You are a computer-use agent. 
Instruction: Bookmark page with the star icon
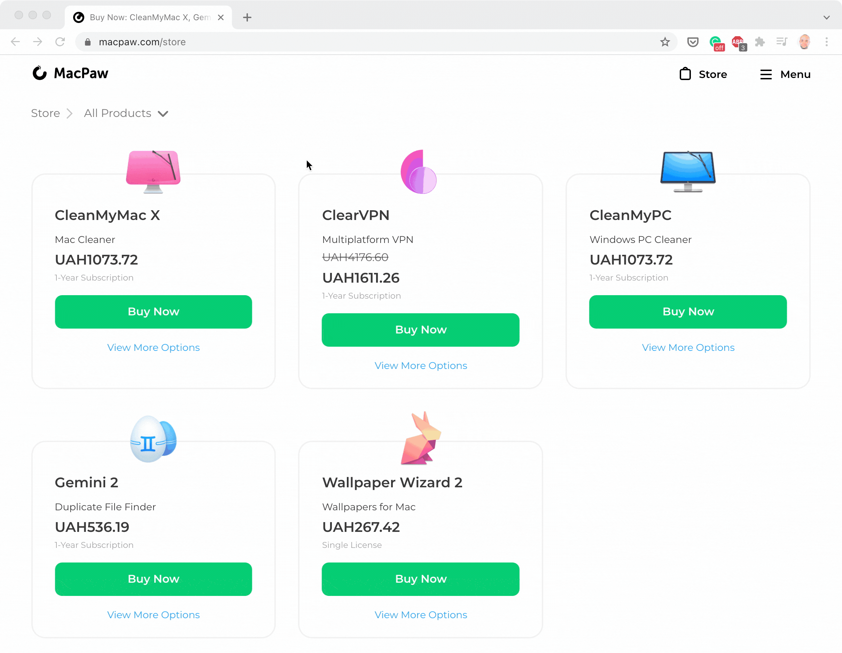pyautogui.click(x=665, y=42)
